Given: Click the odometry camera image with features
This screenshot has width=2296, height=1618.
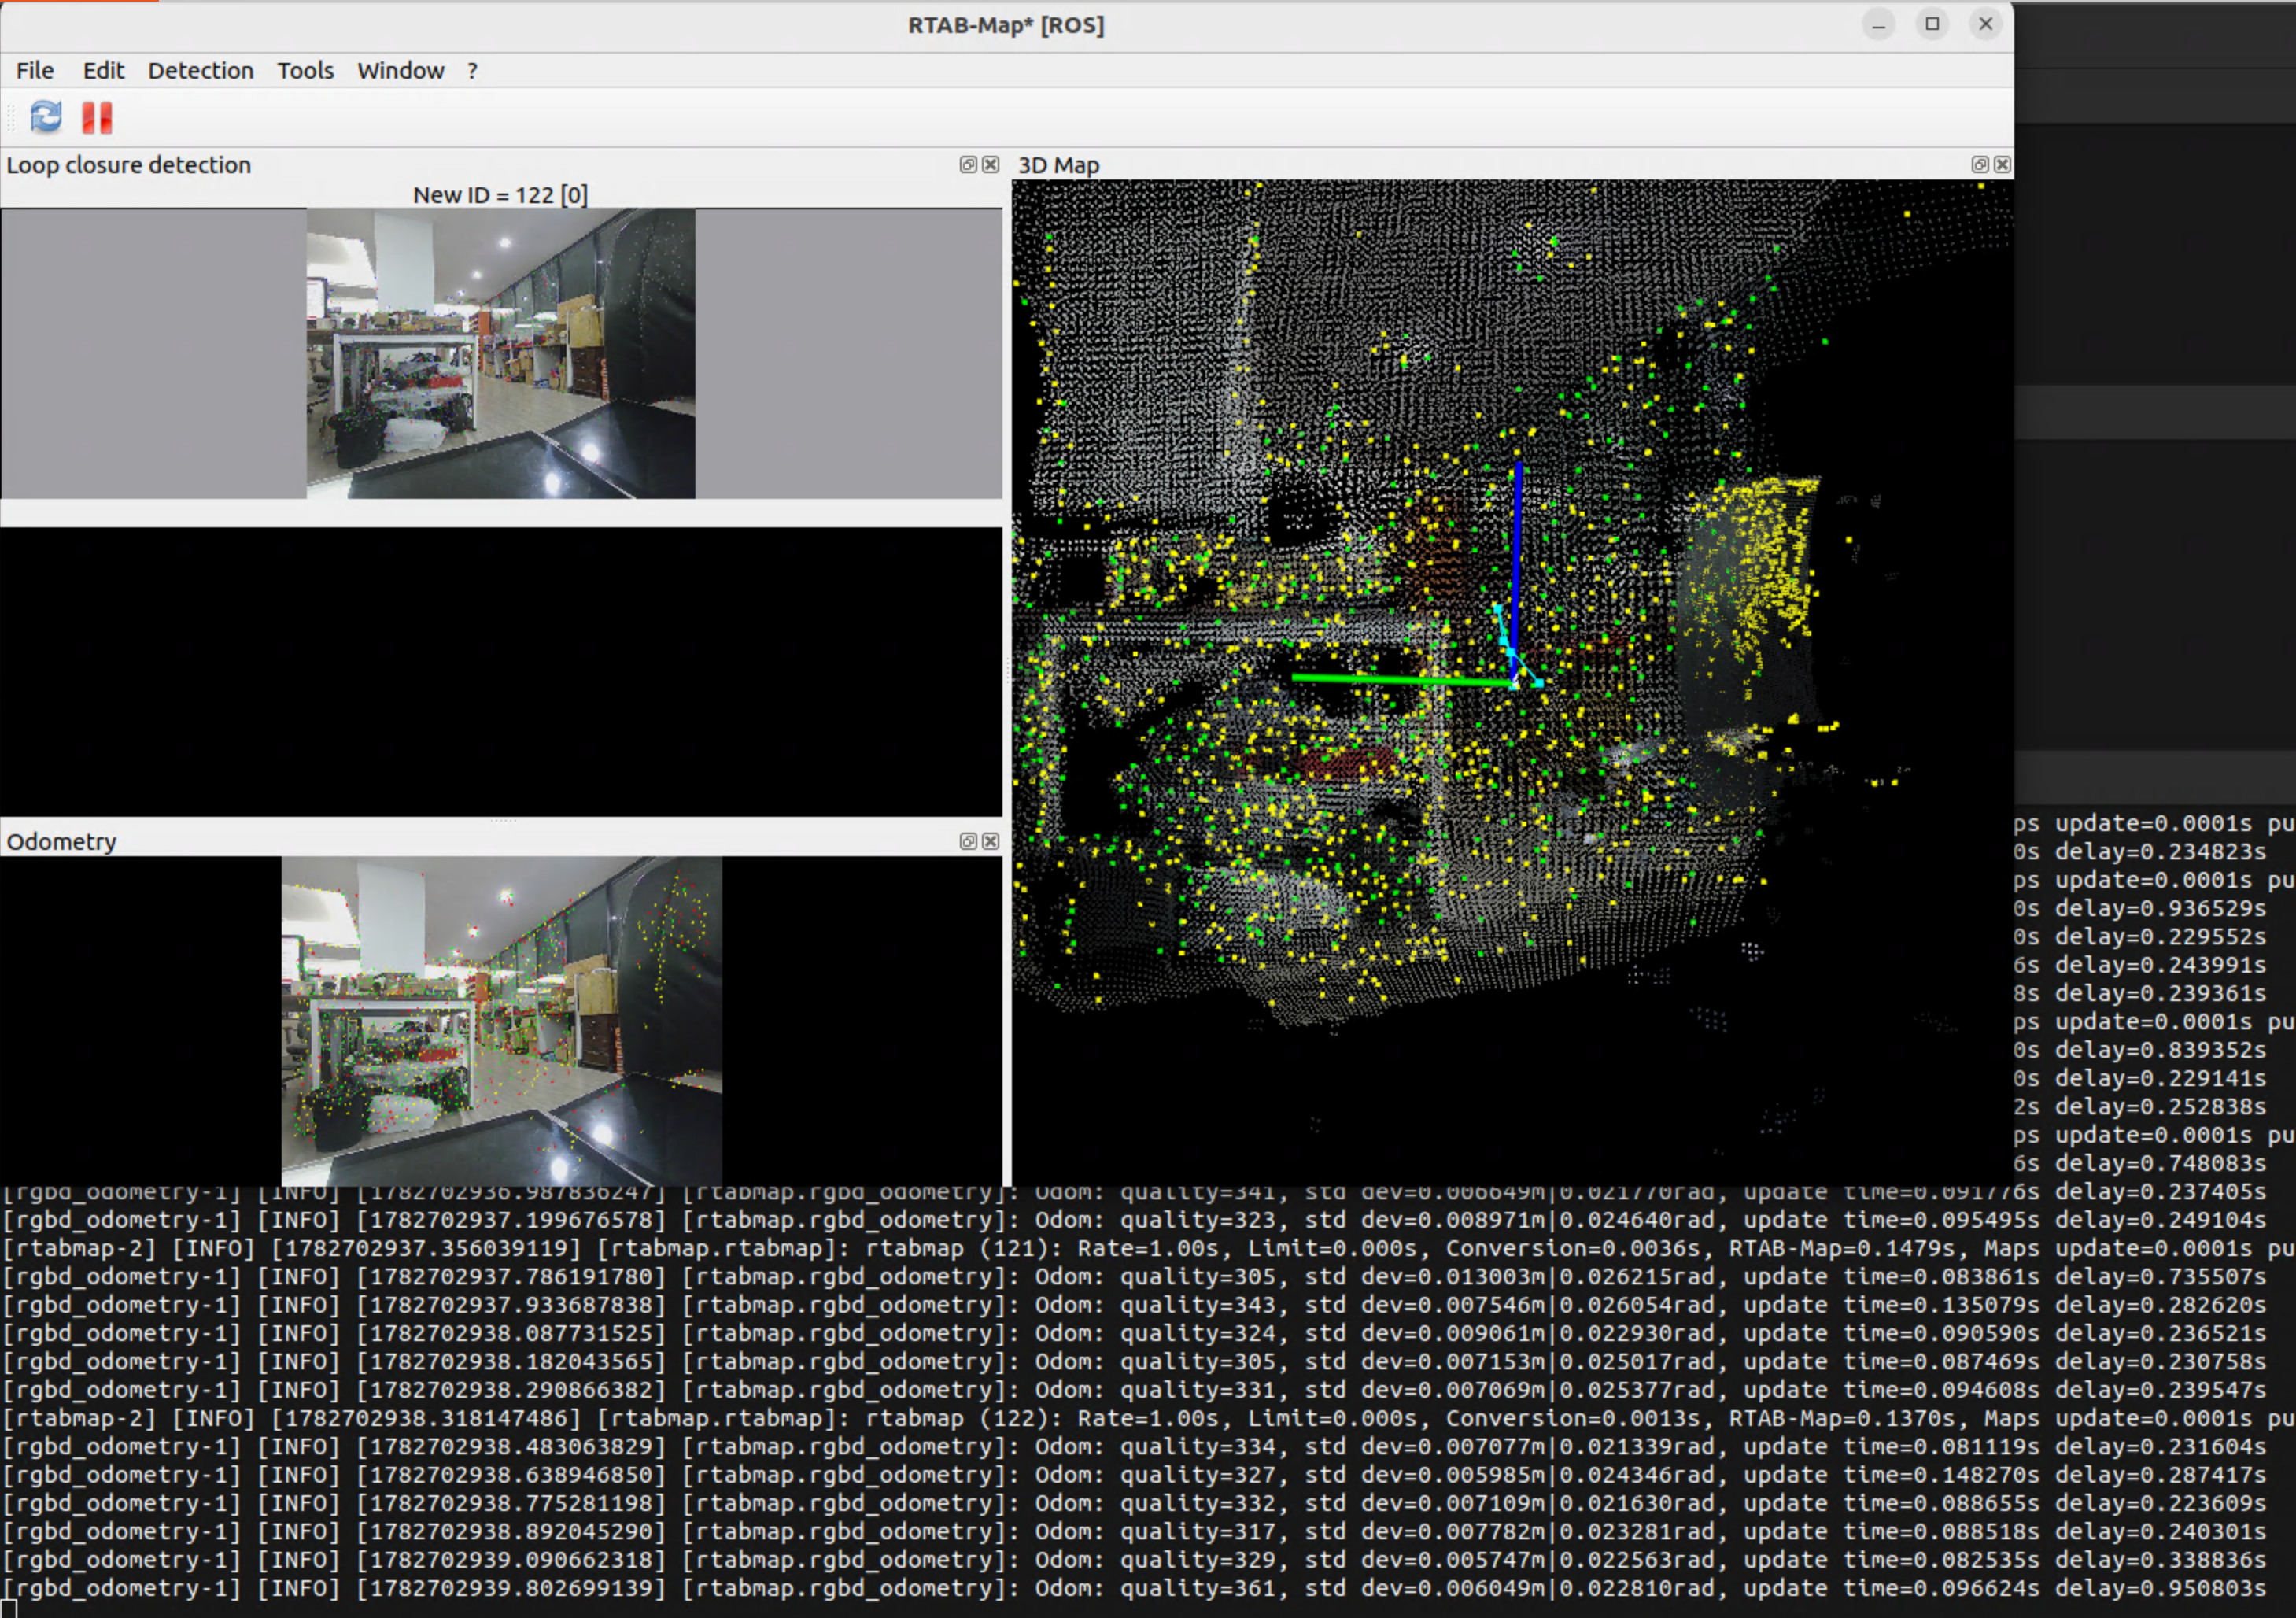Looking at the screenshot, I should pos(501,1020).
